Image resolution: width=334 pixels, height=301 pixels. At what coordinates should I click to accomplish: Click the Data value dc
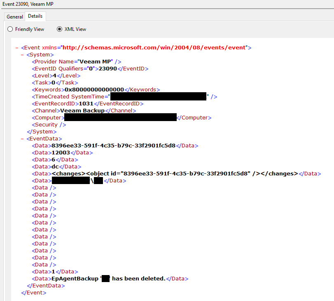pos(55,167)
